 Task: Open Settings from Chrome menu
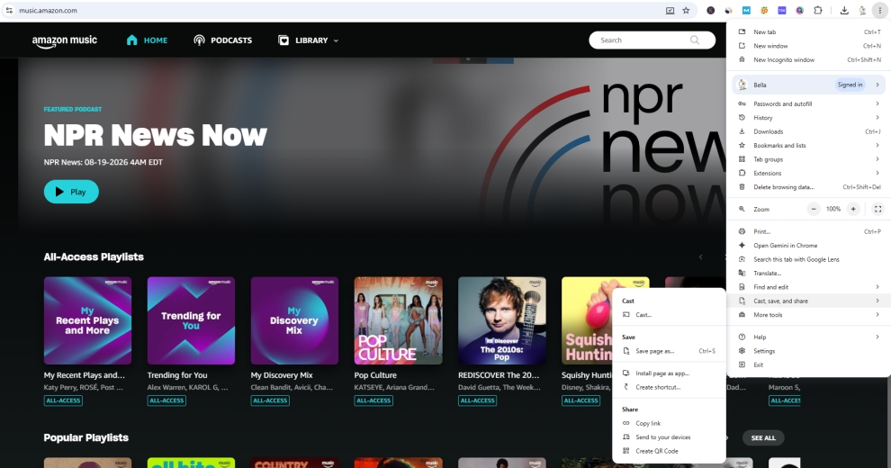coord(808,351)
